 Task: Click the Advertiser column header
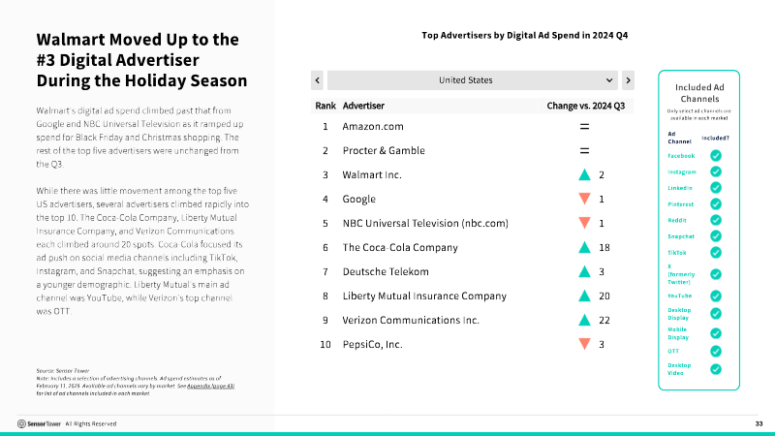(364, 105)
